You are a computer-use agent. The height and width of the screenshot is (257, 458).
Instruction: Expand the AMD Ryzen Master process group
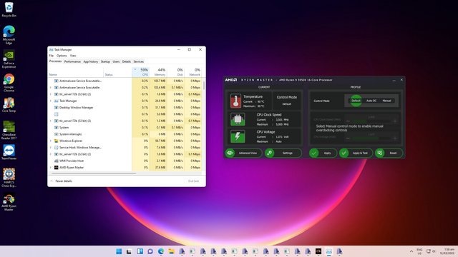pos(51,168)
